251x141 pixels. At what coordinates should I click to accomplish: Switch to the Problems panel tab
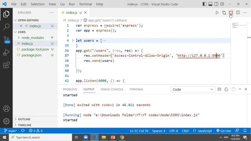point(70,89)
